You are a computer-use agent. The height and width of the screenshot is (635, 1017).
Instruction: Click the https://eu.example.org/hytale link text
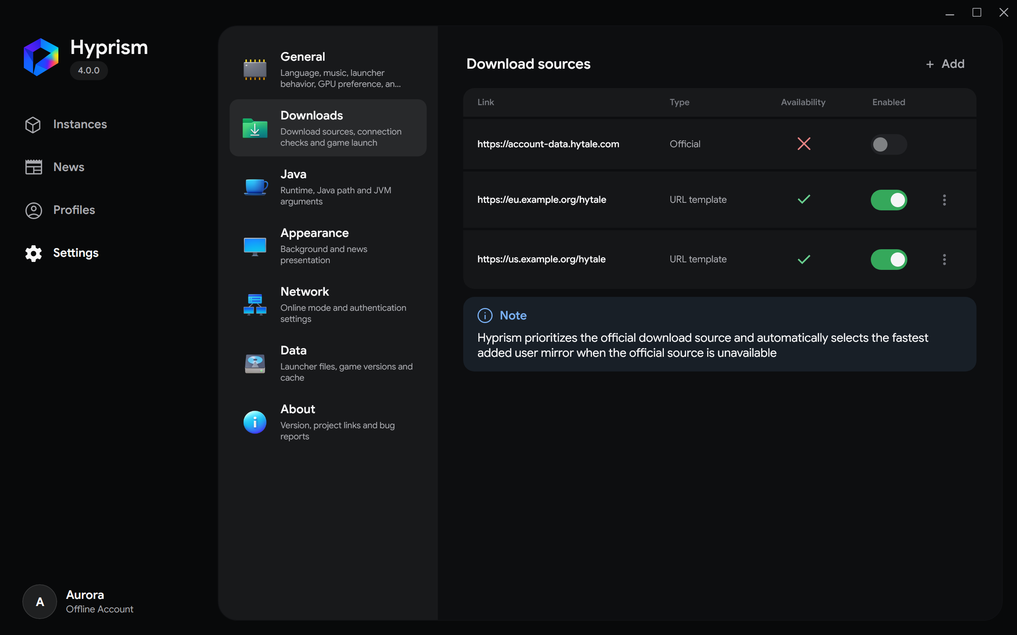click(542, 200)
